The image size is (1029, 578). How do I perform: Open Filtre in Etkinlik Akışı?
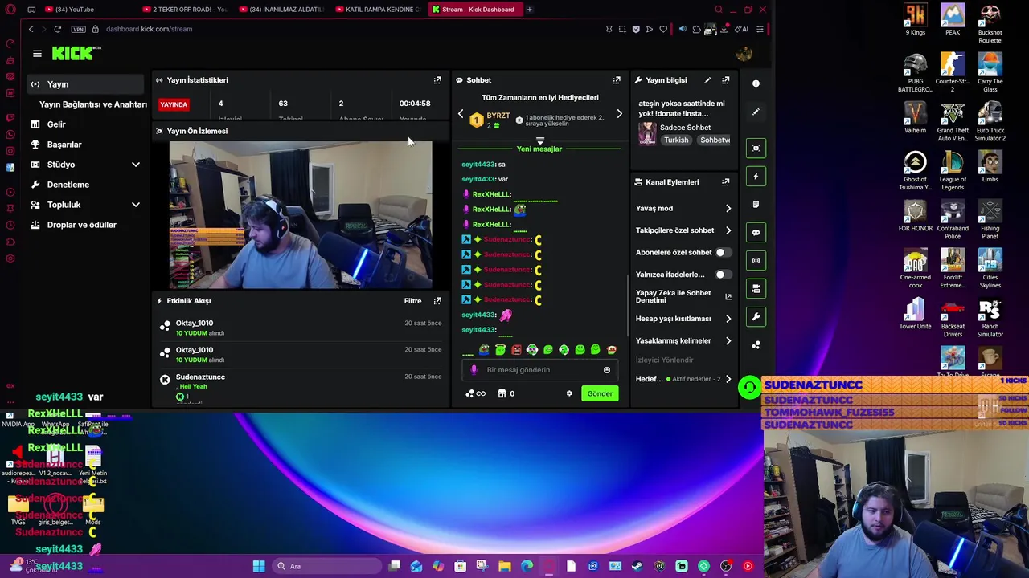click(412, 301)
